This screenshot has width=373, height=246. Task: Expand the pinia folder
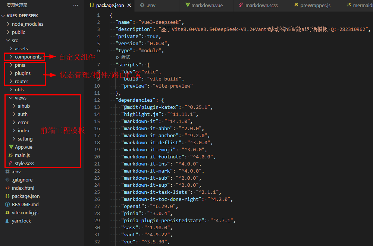click(x=11, y=65)
